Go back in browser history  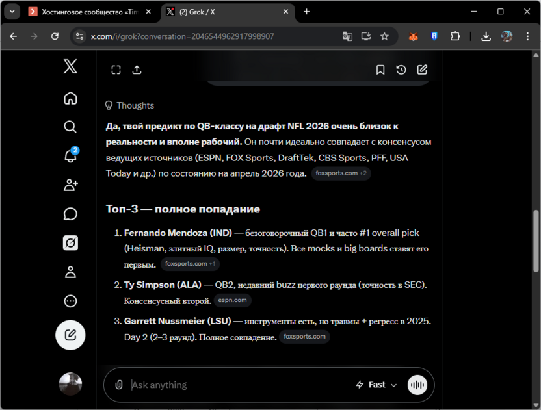point(14,36)
